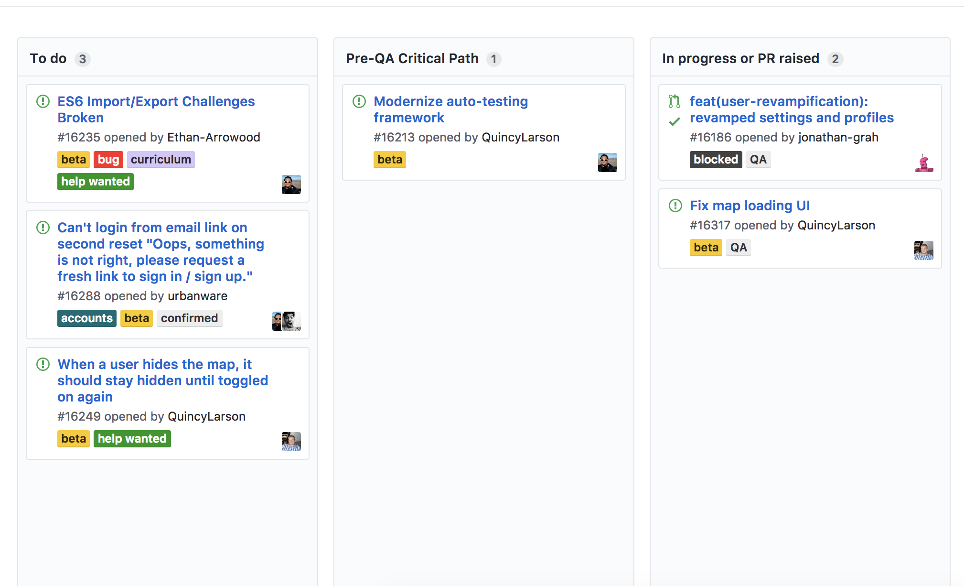Screen dimensions: 964x586
Task: Click the dark blocked label
Action: [x=716, y=160]
